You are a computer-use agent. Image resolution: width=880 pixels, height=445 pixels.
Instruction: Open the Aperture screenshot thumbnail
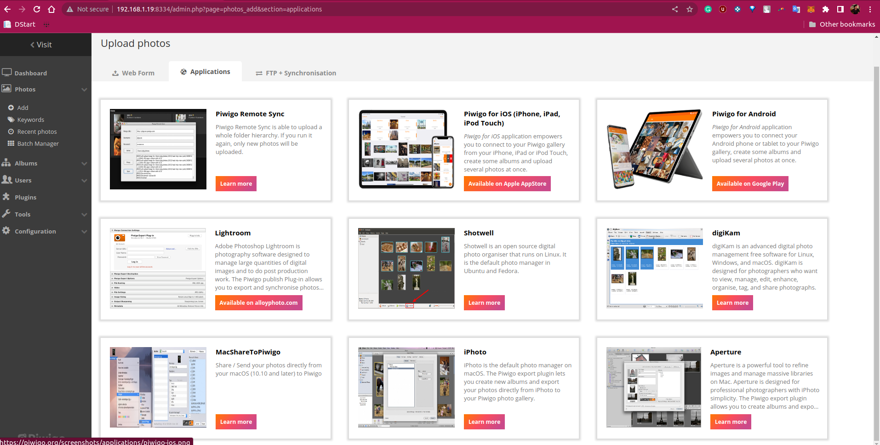[654, 387]
